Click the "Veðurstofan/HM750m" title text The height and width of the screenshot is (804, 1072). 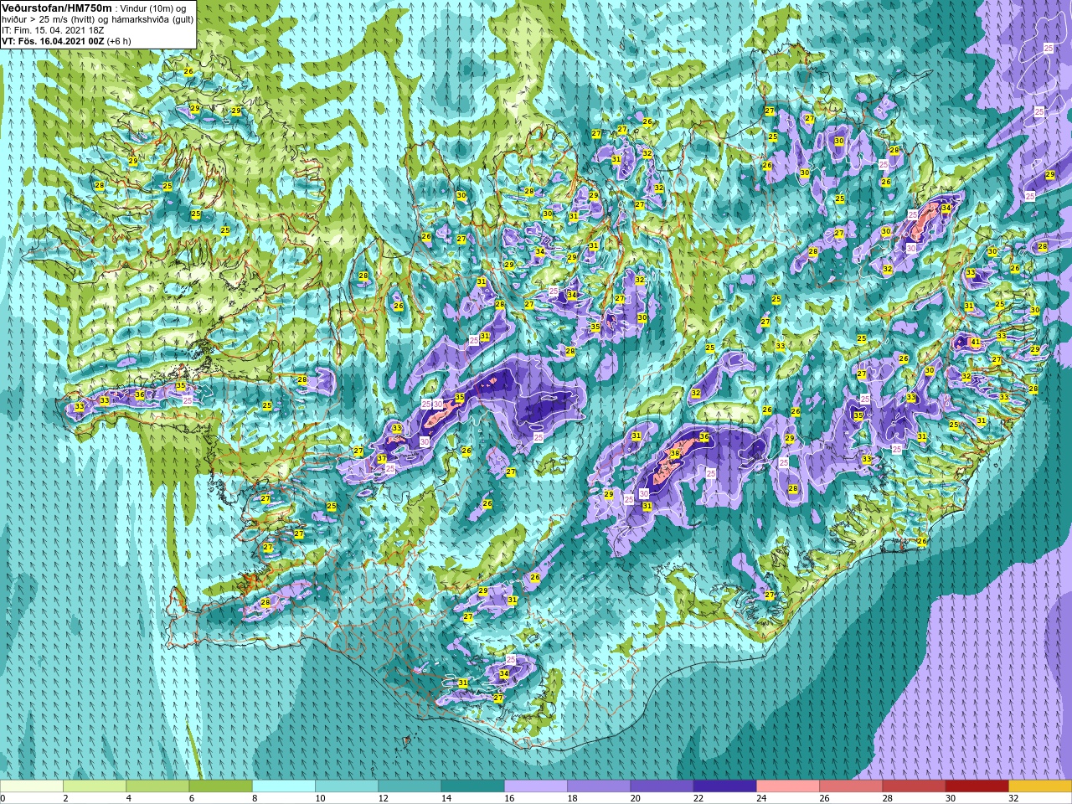pos(57,7)
